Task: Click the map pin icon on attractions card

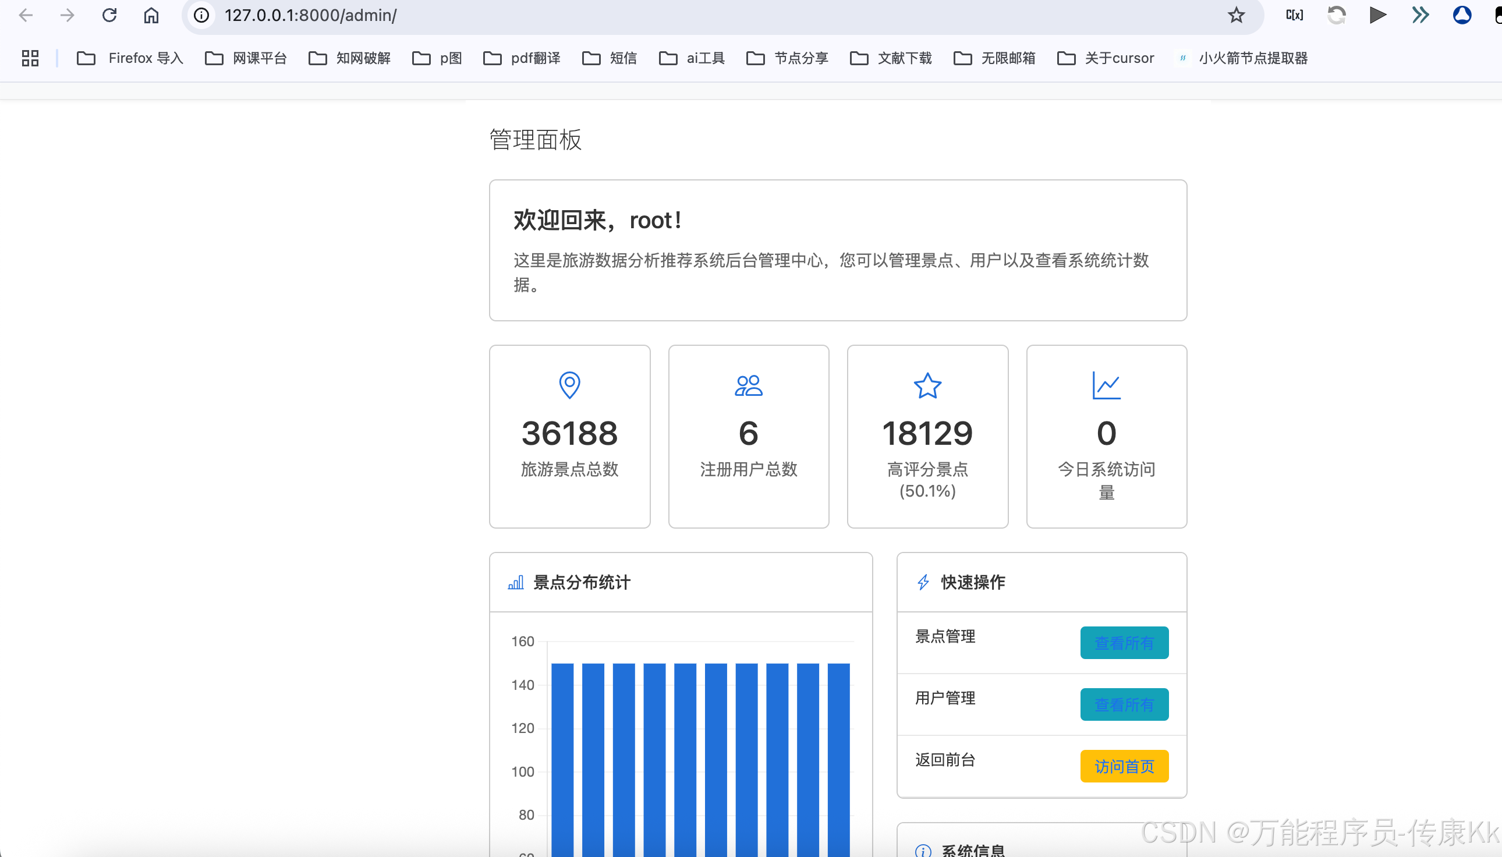Action: 569,385
